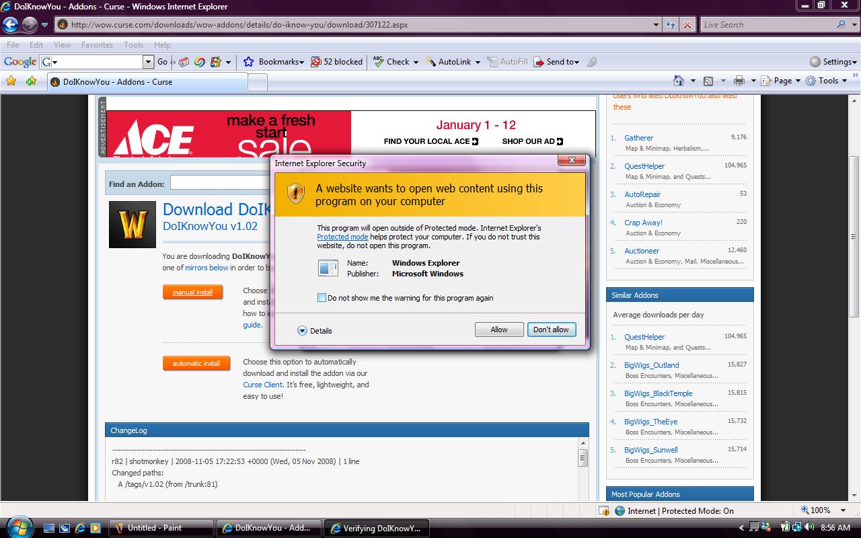The height and width of the screenshot is (538, 861).
Task: Click the Add to Favorites icon
Action: click(x=31, y=81)
